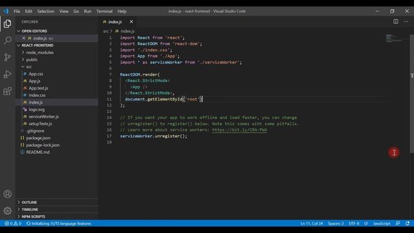Click the editor vertical scrollbar
This screenshot has height=233, width=414.
point(411,93)
